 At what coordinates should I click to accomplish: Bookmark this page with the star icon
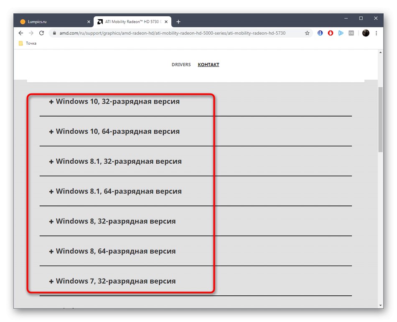(x=307, y=33)
